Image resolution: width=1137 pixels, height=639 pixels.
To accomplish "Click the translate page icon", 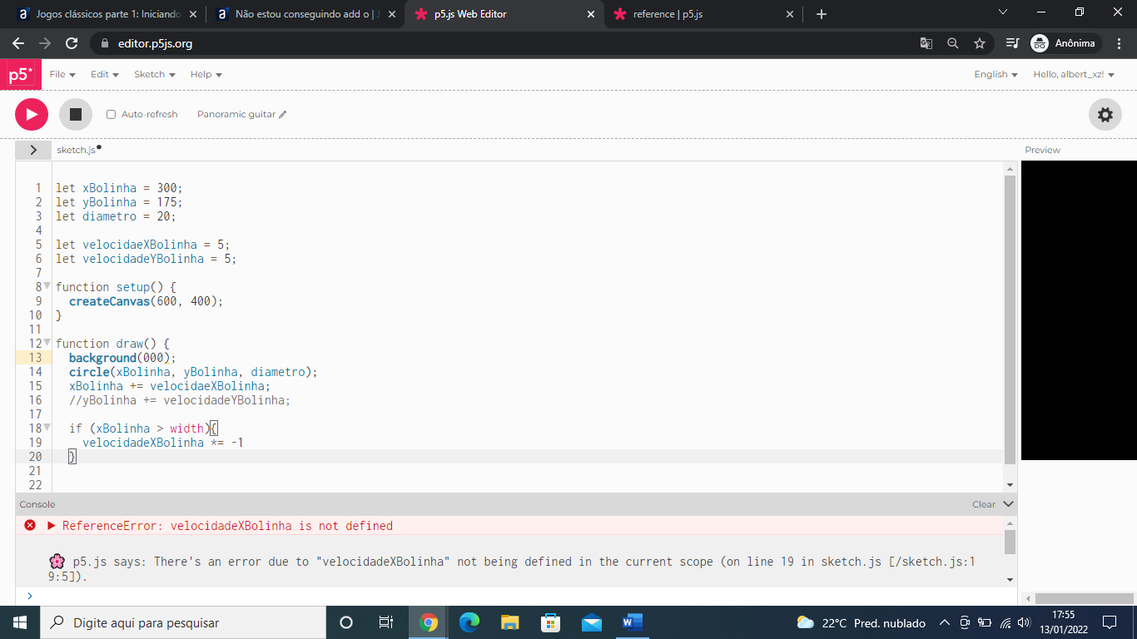I will click(926, 43).
